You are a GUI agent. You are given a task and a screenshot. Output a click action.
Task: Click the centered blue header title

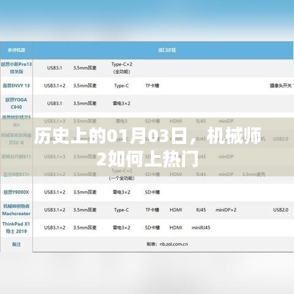pyautogui.click(x=167, y=50)
